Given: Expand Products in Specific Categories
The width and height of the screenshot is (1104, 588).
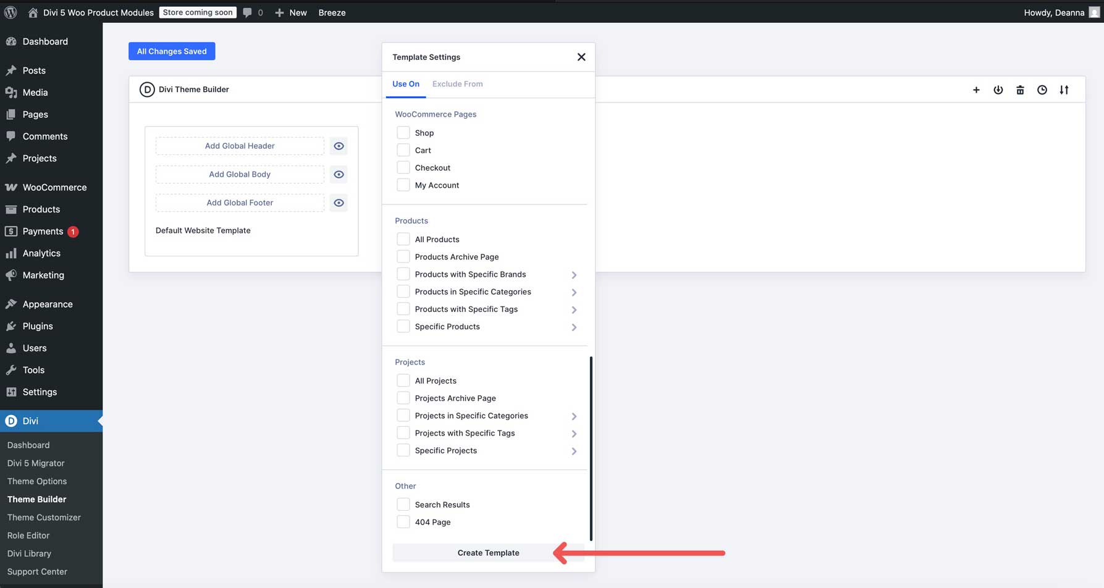Looking at the screenshot, I should coord(574,292).
